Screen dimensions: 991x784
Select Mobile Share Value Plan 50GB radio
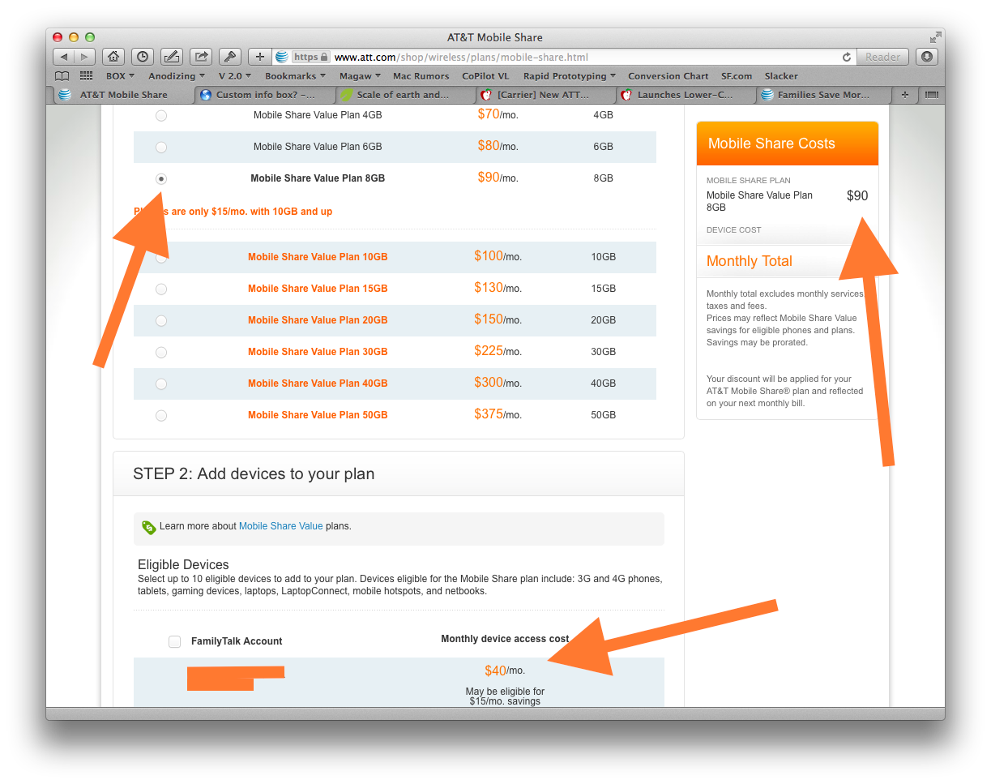point(161,416)
